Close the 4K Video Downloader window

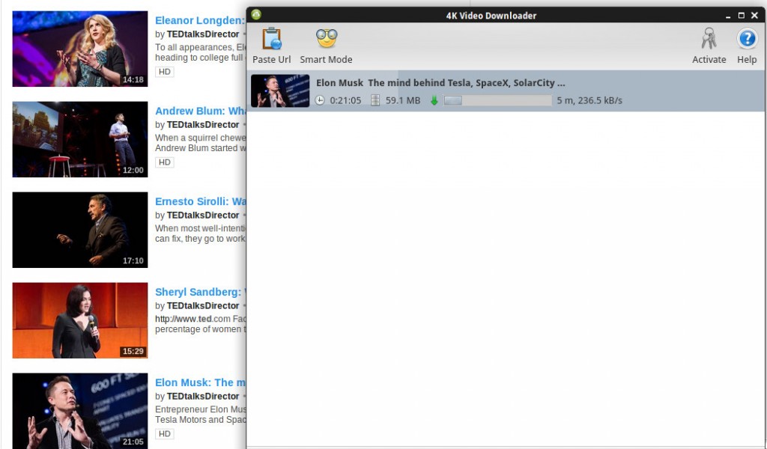tap(754, 16)
